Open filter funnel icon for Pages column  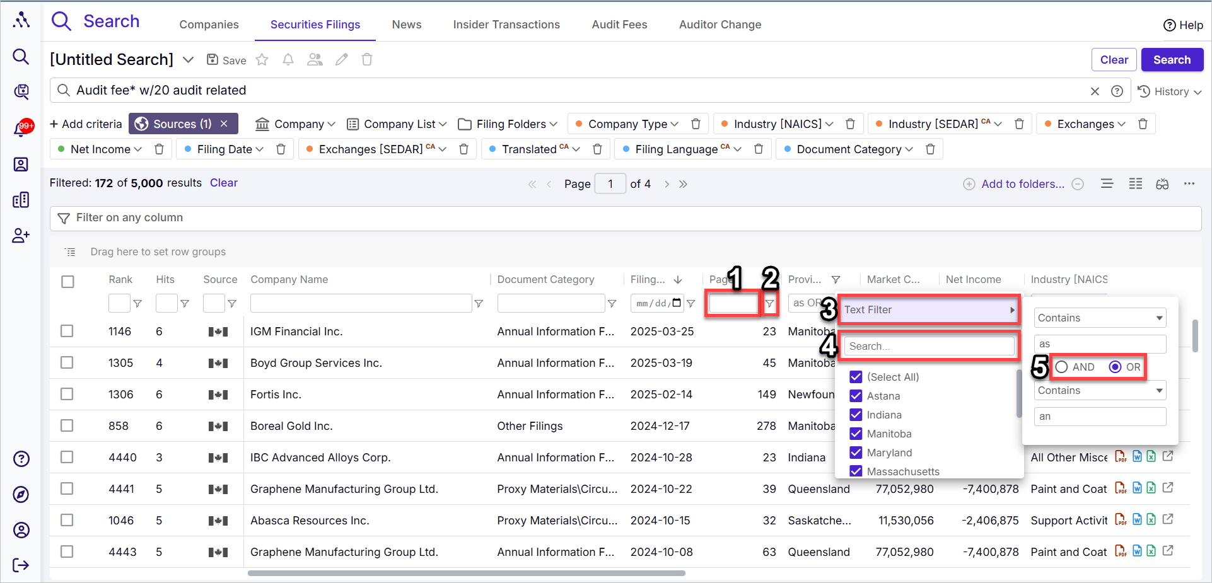769,304
